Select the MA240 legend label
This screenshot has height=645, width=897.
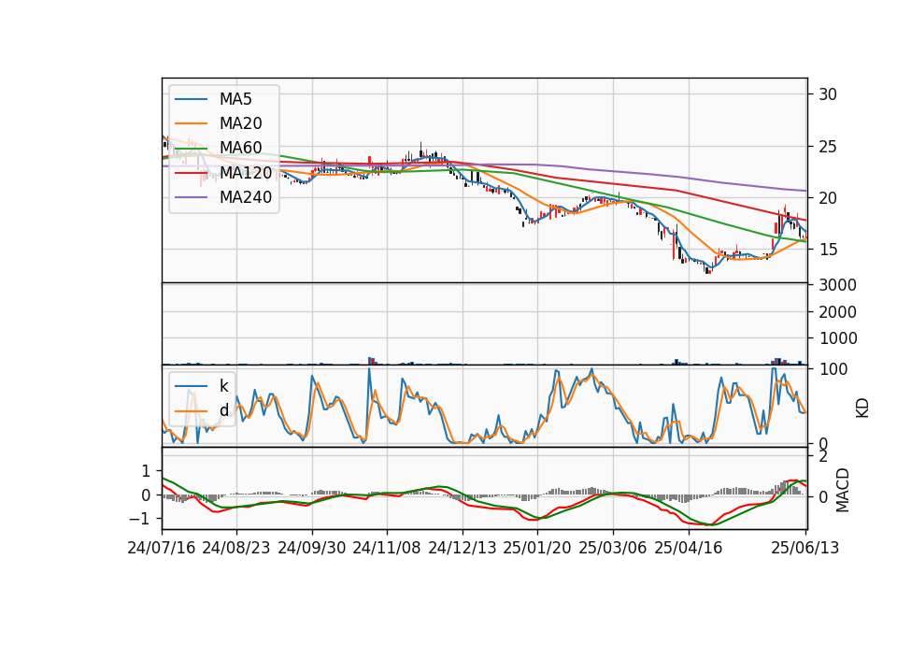(246, 197)
